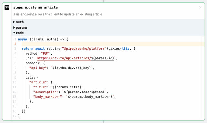Click the async keyword on line 1
The height and width of the screenshot is (123, 207).
tap(23, 39)
